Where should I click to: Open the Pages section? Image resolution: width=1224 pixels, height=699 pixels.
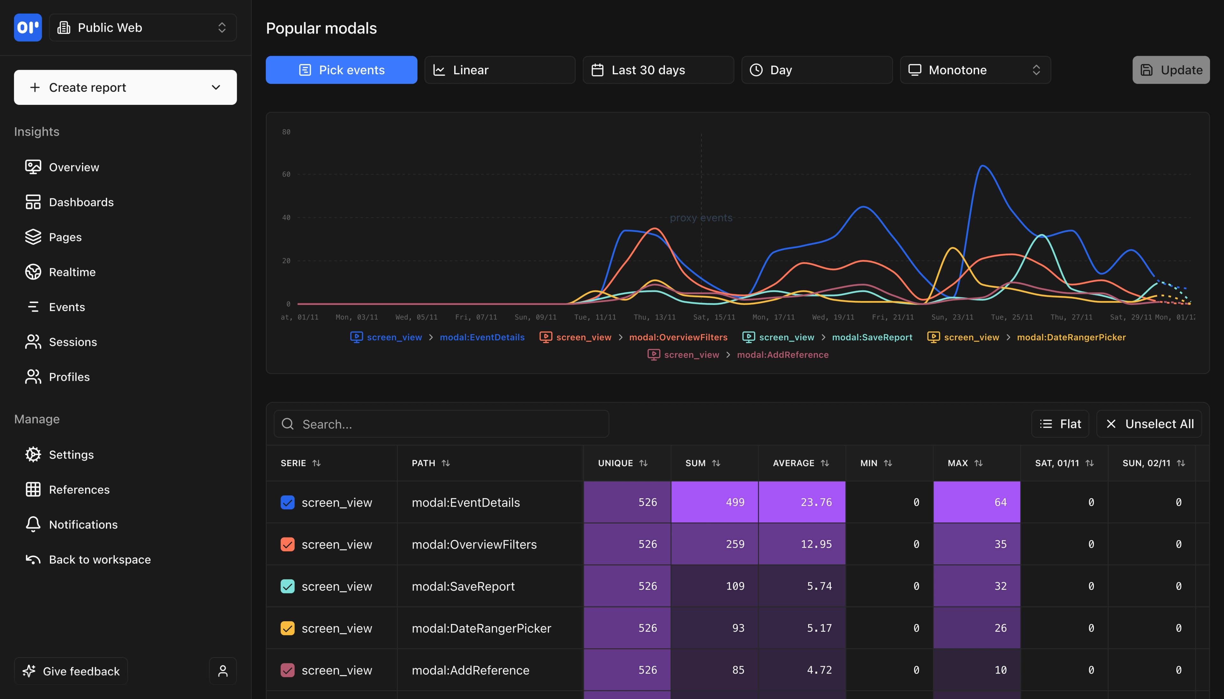64,237
